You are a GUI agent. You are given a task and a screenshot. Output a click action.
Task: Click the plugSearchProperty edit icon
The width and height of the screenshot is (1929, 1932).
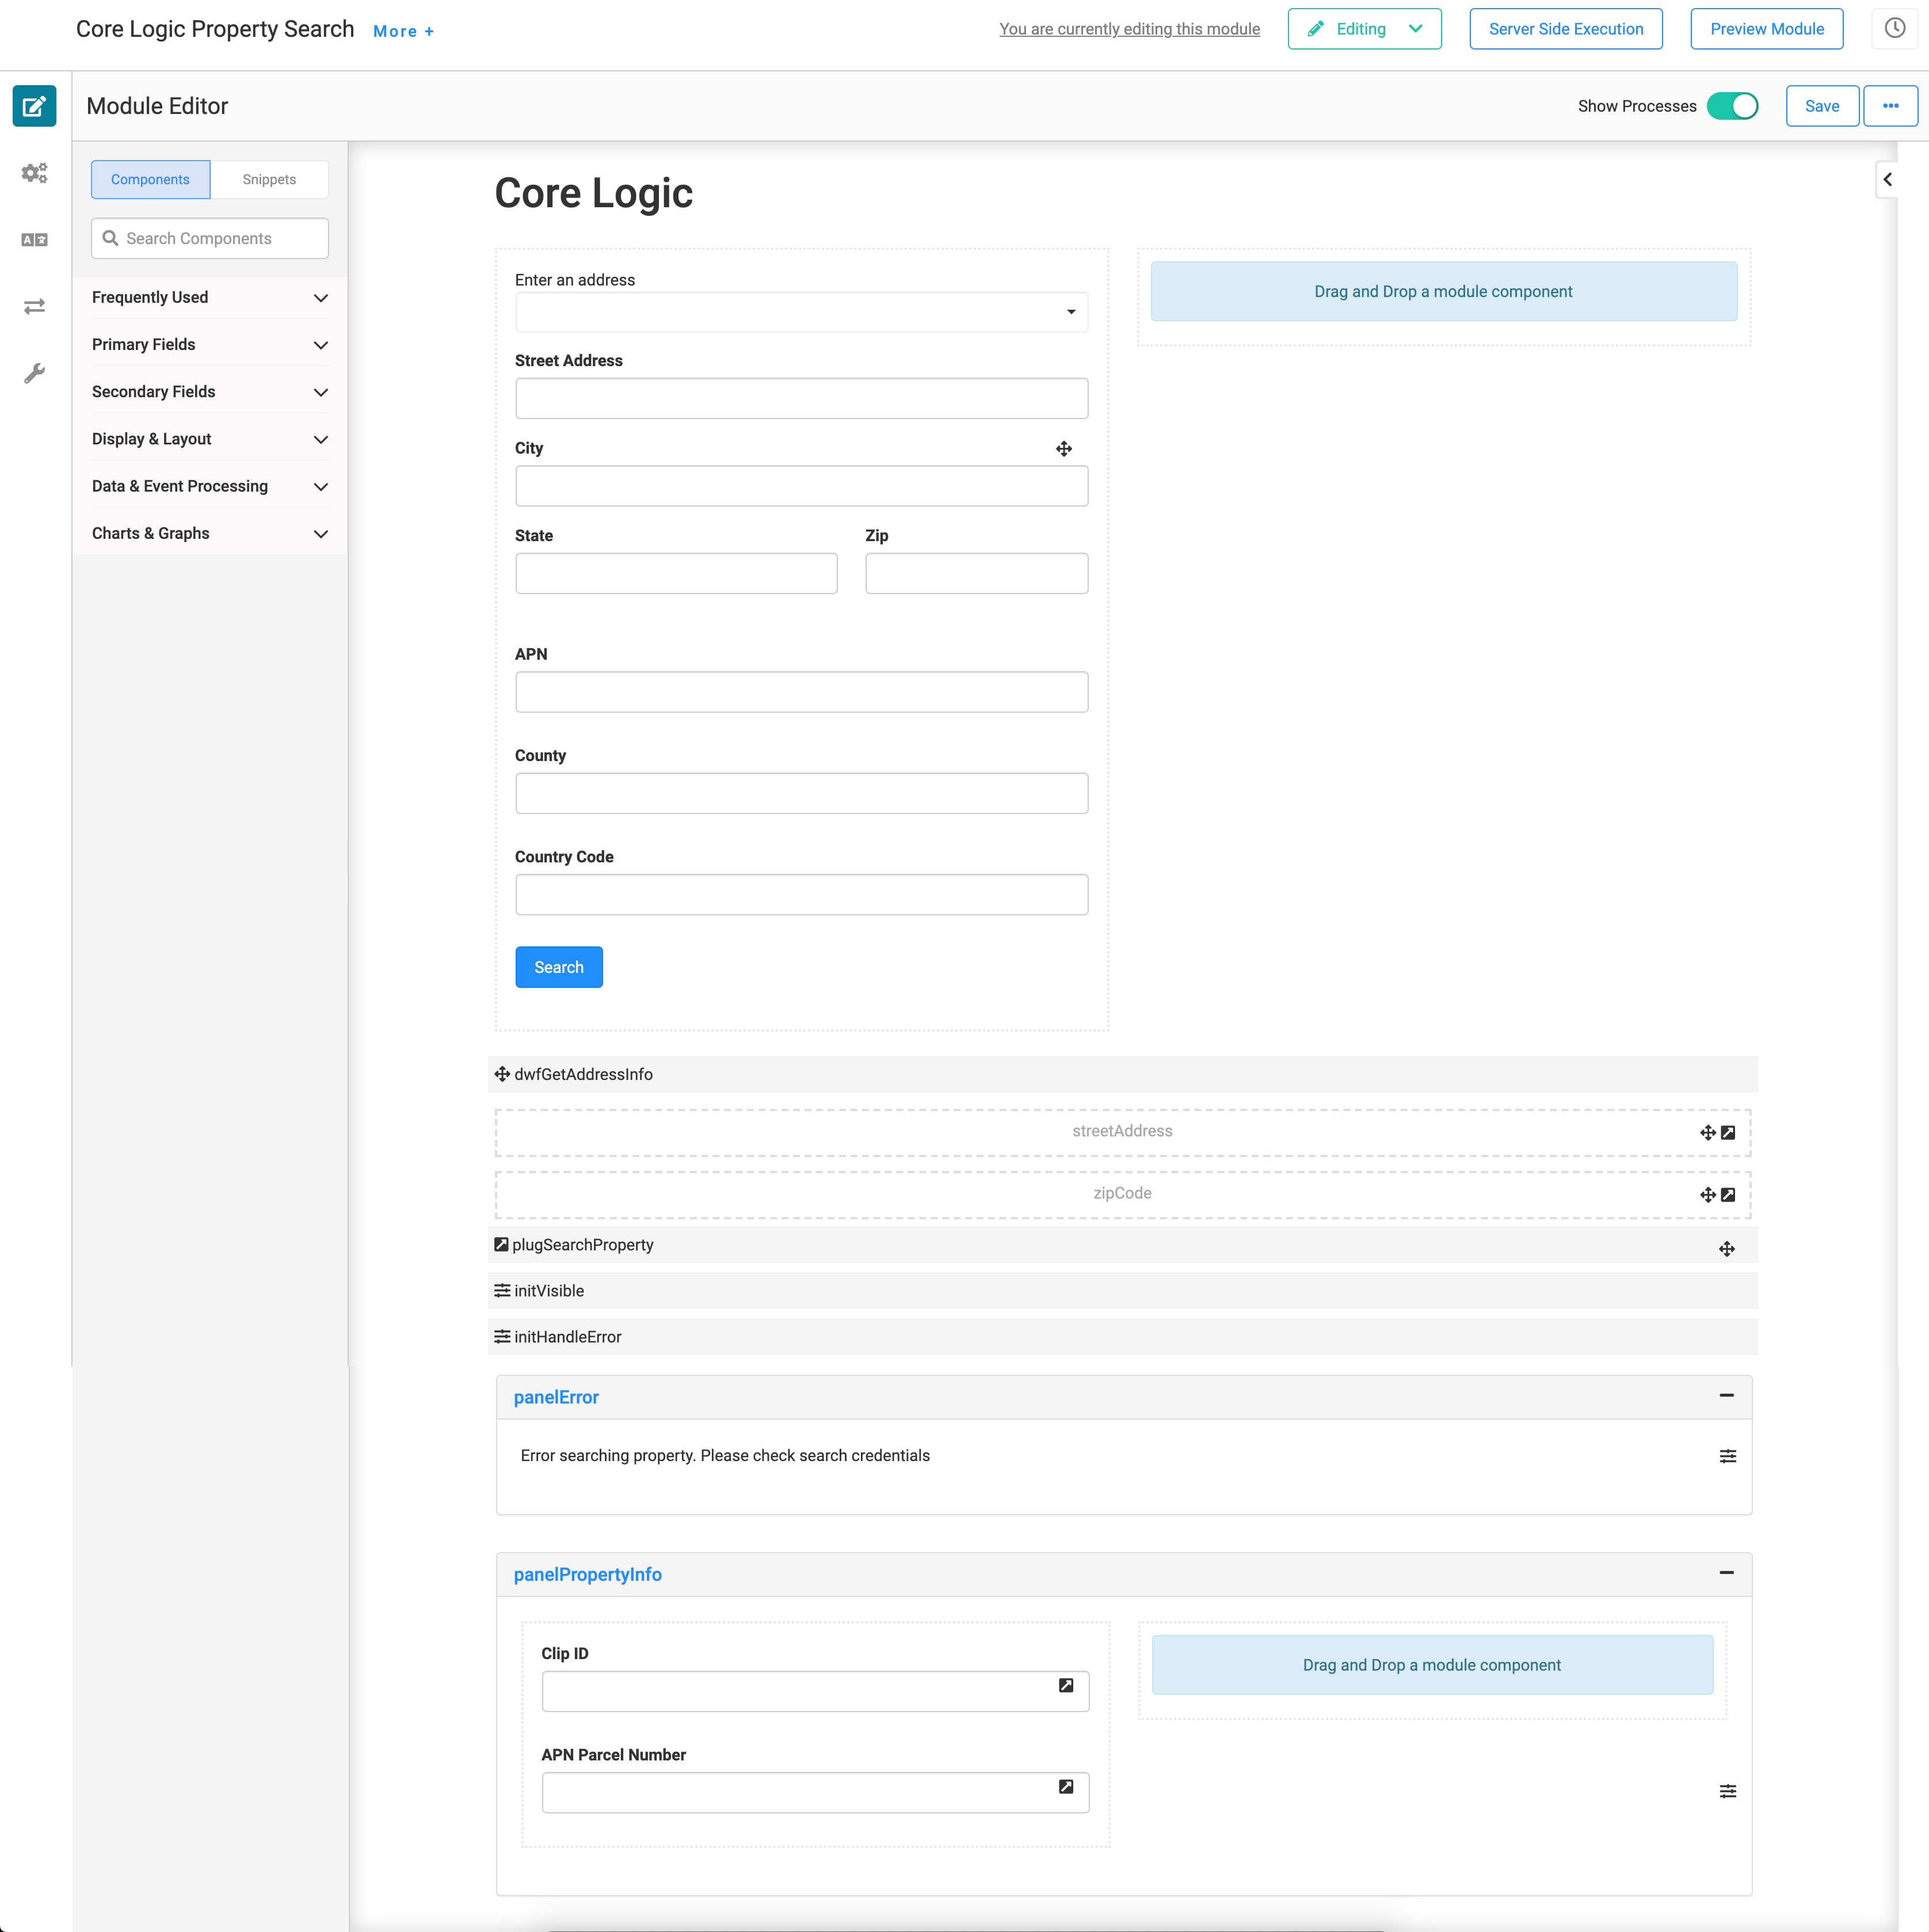(x=501, y=1245)
